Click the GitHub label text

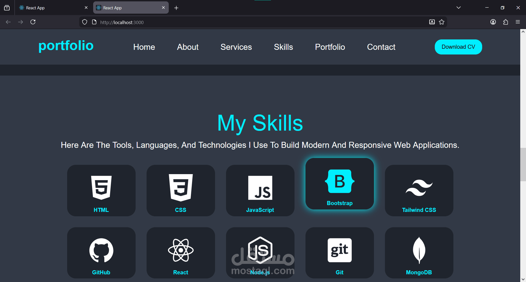(101, 272)
